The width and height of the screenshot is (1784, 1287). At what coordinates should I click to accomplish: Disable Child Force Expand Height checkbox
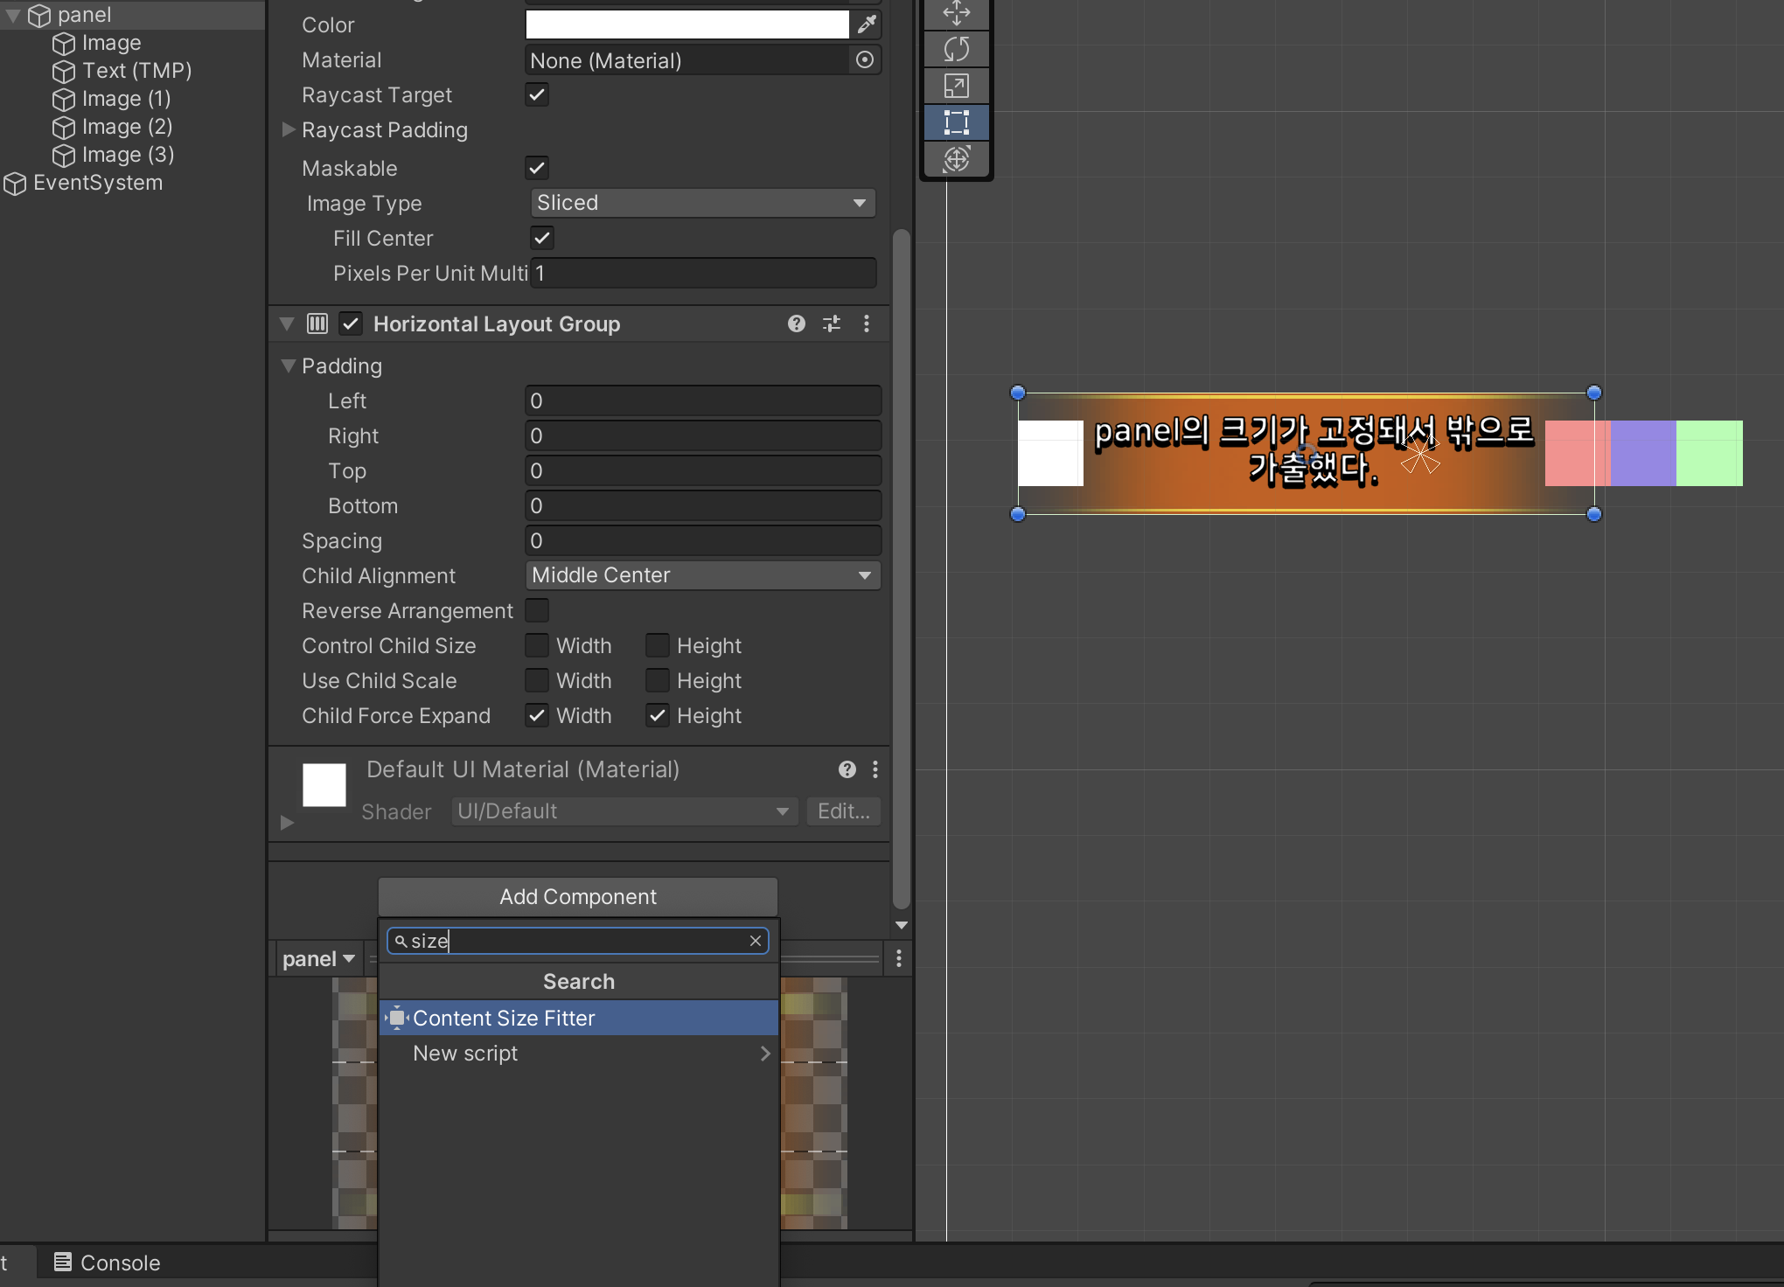pos(658,715)
